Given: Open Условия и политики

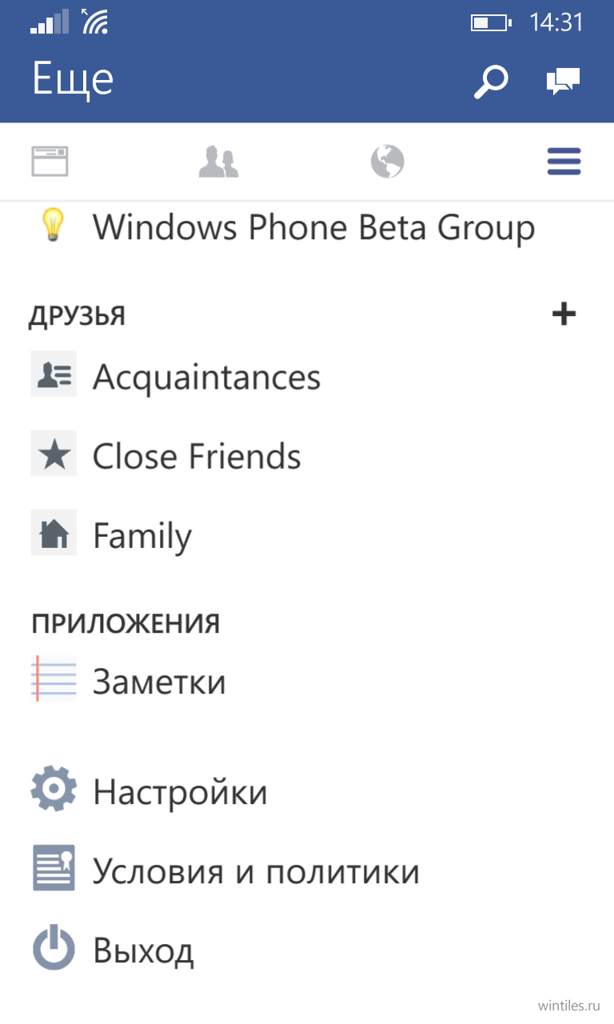Looking at the screenshot, I should click(256, 871).
